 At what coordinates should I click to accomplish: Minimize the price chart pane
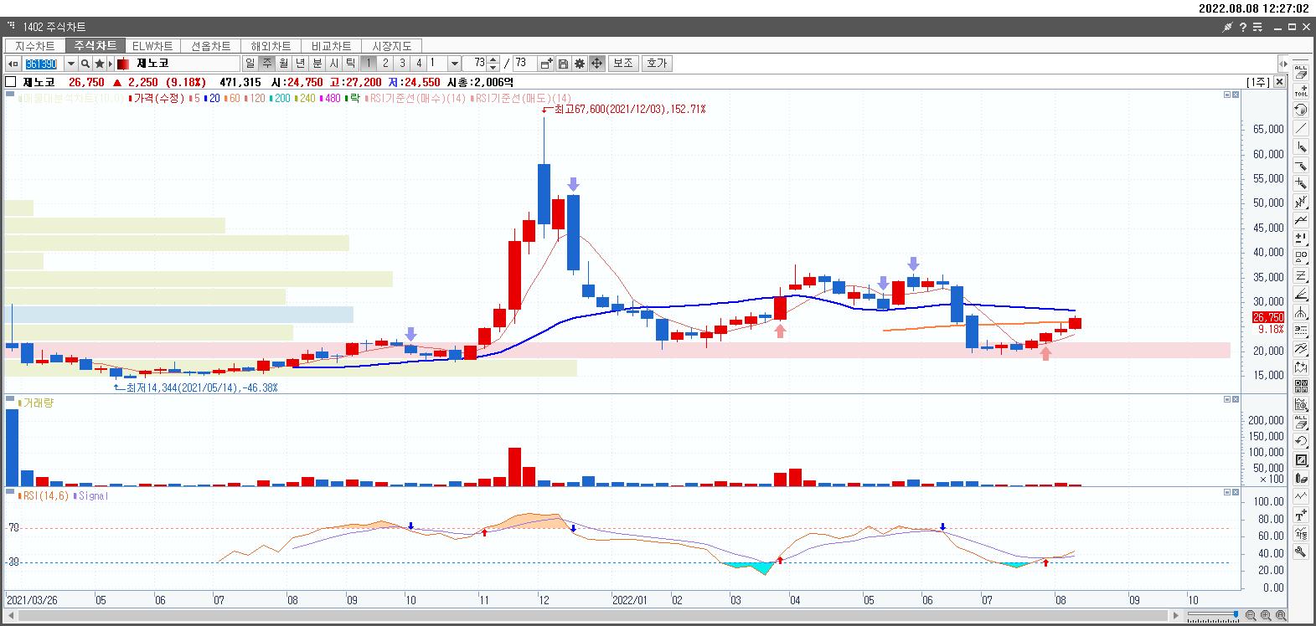1227,95
